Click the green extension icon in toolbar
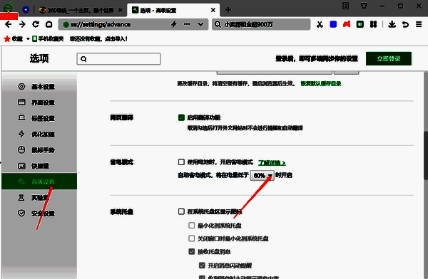 coord(360,24)
